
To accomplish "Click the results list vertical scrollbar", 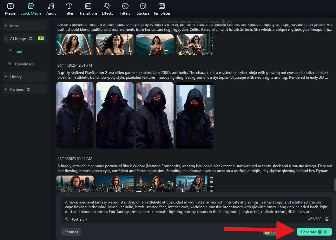I will pyautogui.click(x=335, y=185).
